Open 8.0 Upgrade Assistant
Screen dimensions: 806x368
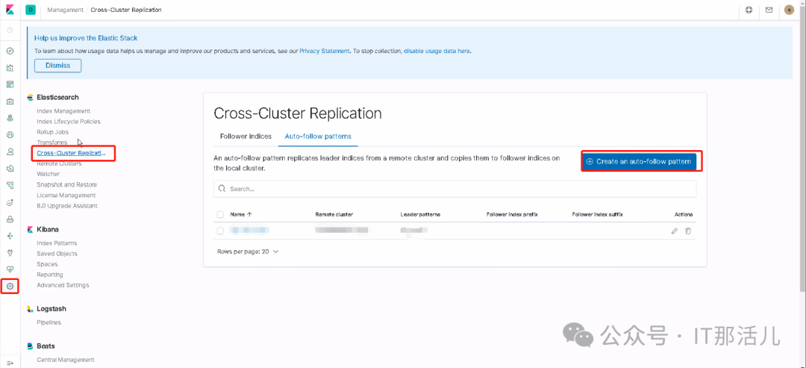(67, 205)
